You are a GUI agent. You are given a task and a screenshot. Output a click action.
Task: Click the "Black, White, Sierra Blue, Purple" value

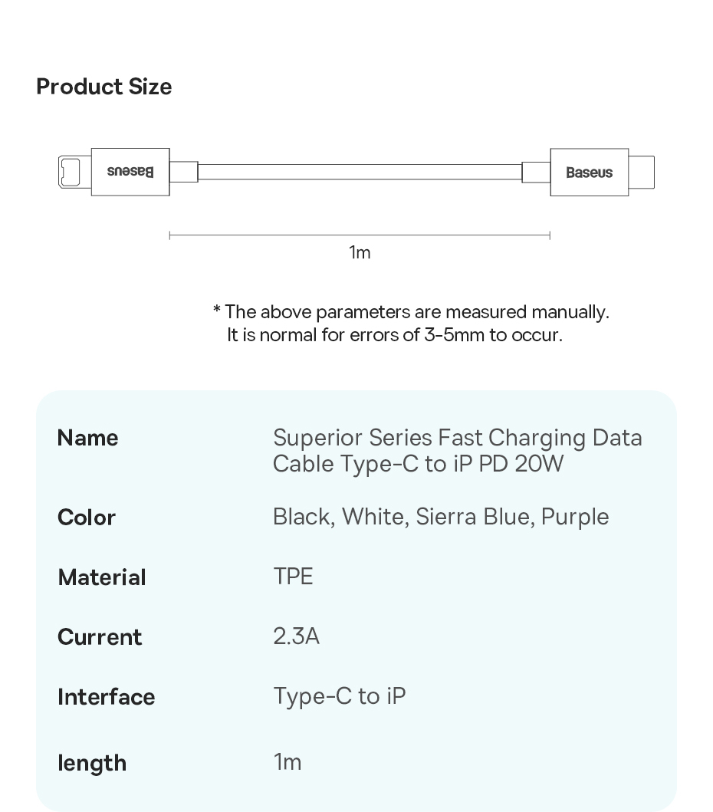[x=441, y=517]
